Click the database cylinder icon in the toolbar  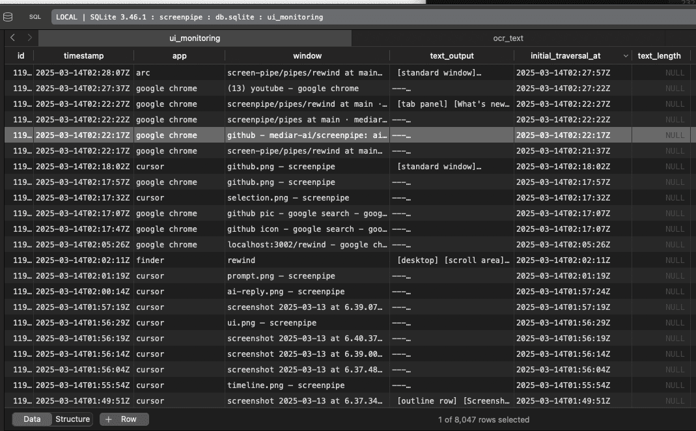click(8, 17)
